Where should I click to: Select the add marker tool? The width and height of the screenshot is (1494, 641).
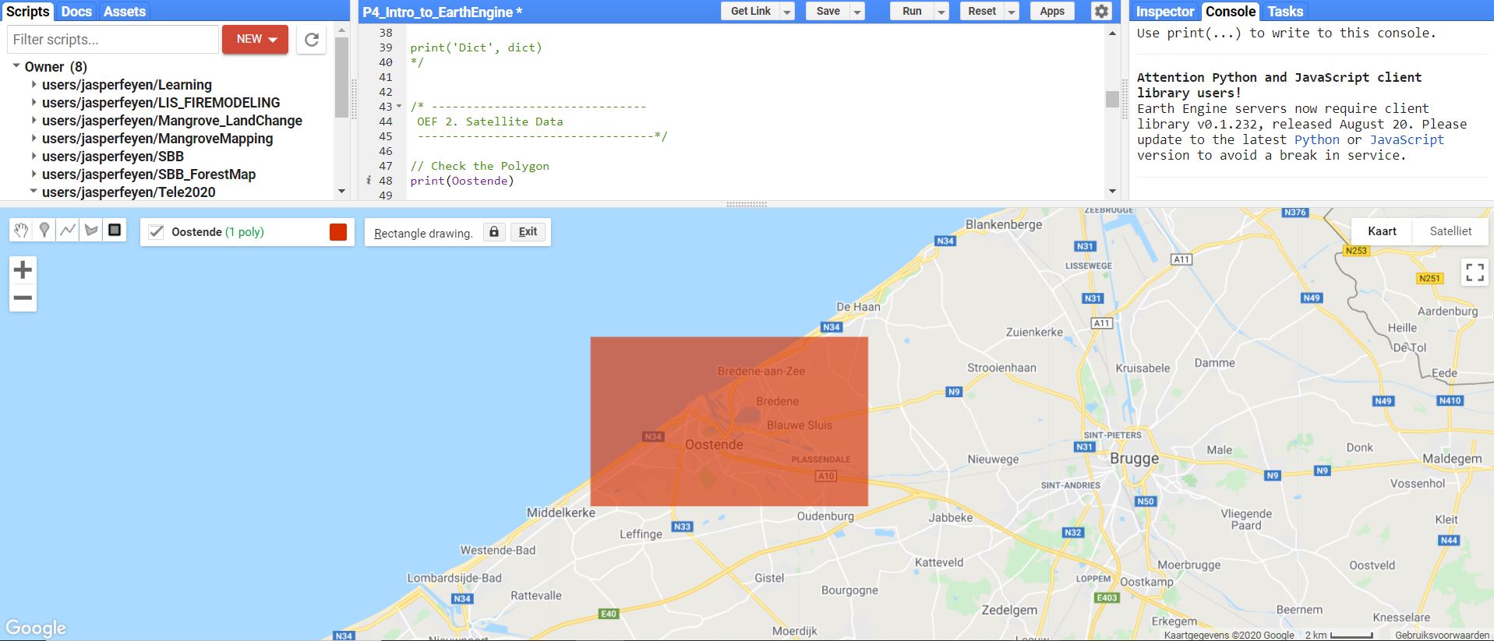coord(44,230)
